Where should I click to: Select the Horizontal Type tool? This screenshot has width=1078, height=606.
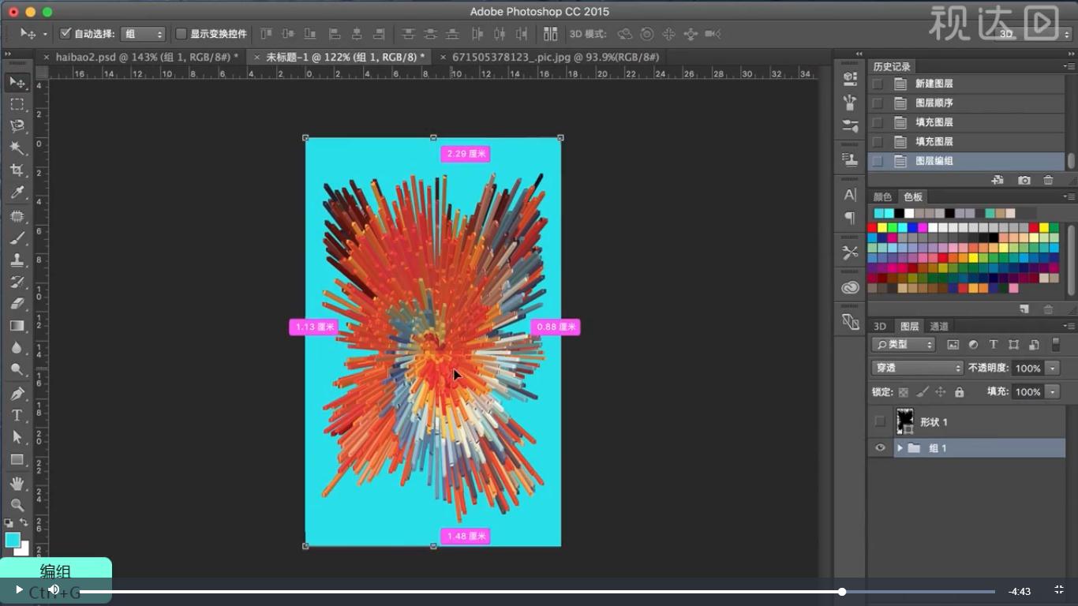tap(17, 415)
